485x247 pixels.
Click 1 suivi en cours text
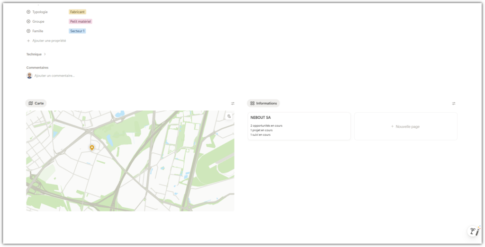click(260, 135)
